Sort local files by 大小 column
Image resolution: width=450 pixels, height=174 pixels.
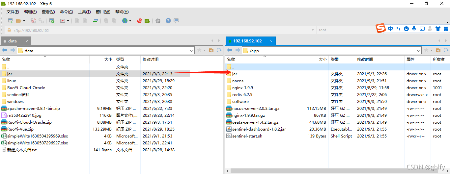[102, 60]
